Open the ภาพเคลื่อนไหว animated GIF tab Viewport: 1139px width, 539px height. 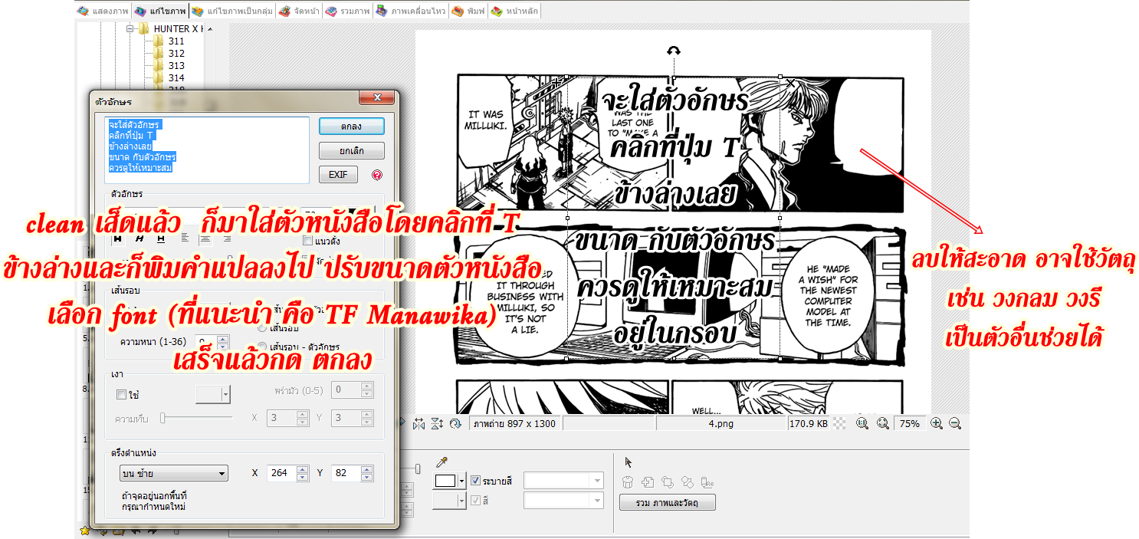point(410,12)
